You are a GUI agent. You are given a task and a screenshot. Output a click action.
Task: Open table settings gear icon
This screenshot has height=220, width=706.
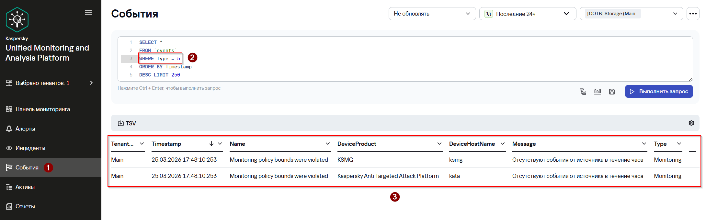(x=691, y=123)
